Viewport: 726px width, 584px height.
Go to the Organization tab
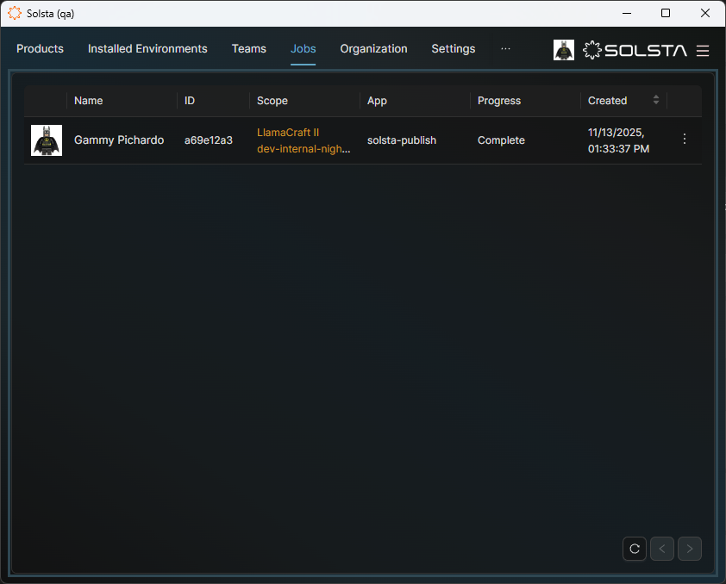click(x=373, y=49)
